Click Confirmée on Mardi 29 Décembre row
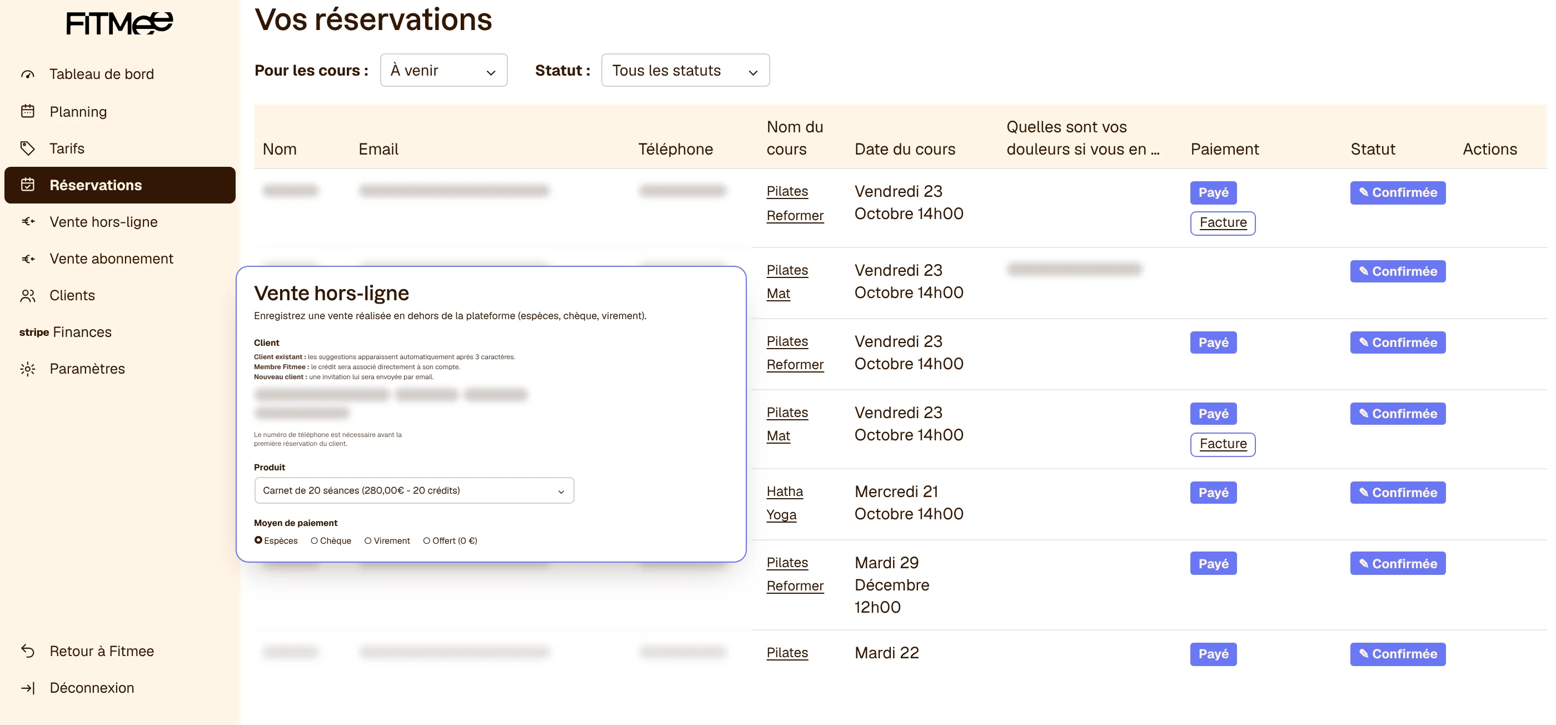The width and height of the screenshot is (1556, 725). click(1398, 564)
